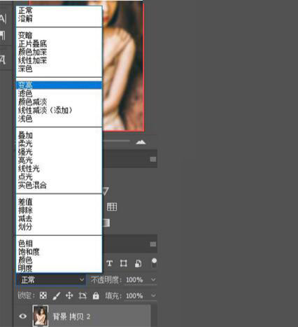
Task: Choose 划分 blend mode
Action: coord(59,227)
